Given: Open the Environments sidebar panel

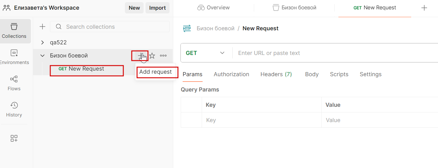Looking at the screenshot, I should 14,57.
